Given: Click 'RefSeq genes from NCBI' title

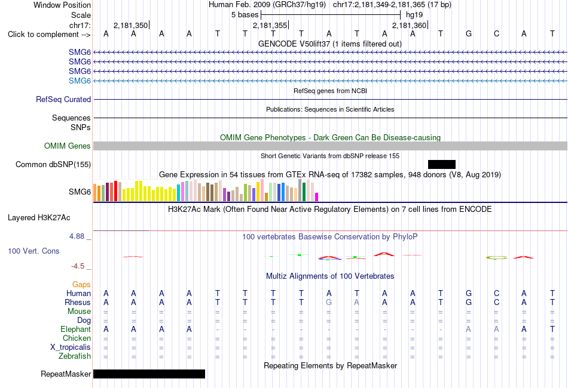Looking at the screenshot, I should pos(331,91).
